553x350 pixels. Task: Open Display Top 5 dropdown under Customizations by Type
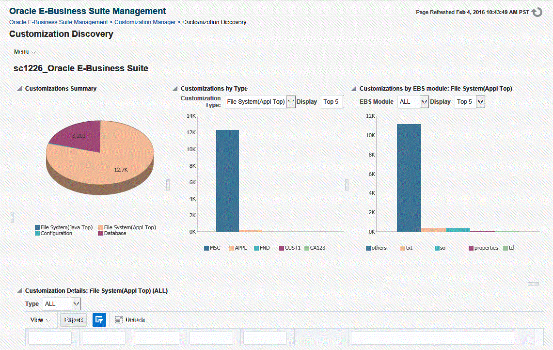pyautogui.click(x=332, y=102)
